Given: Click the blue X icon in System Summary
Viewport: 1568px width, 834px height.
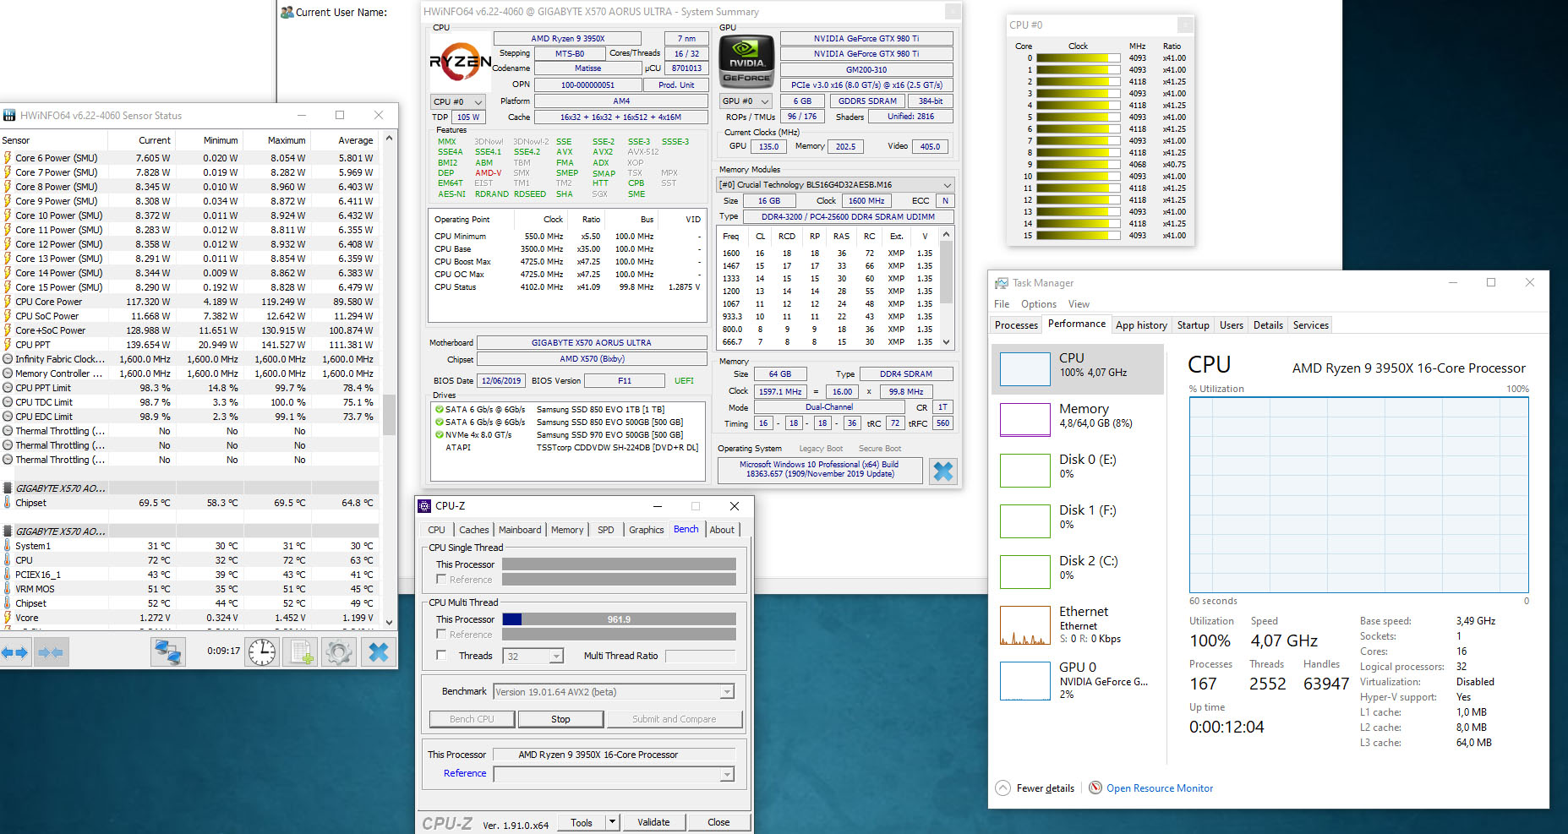Looking at the screenshot, I should click(x=942, y=471).
